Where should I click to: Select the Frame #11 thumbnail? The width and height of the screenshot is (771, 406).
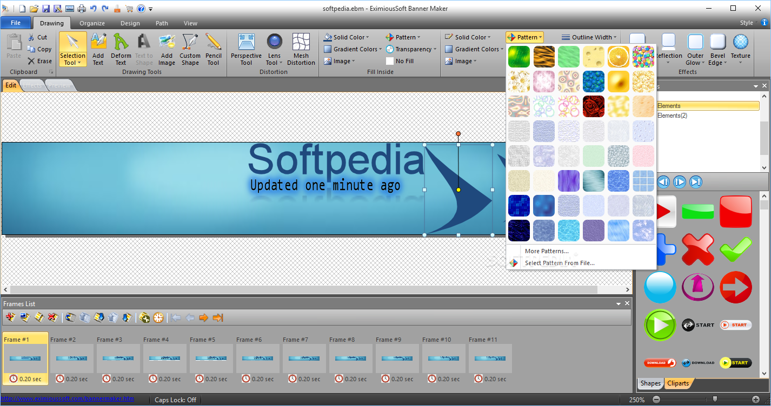tap(490, 358)
